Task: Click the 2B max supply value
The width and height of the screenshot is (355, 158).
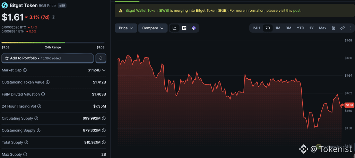Action: coord(103,155)
